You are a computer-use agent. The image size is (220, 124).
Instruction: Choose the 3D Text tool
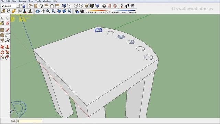[x=30, y=11]
